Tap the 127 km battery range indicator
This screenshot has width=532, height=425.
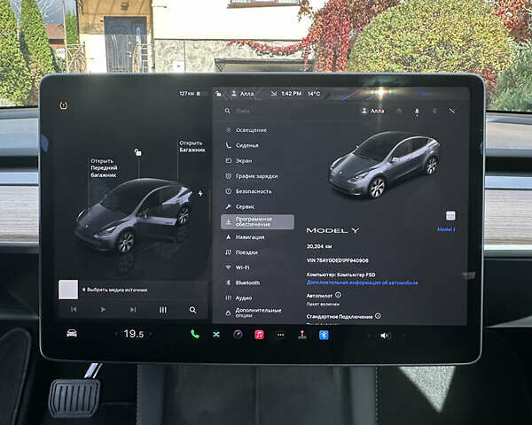[191, 93]
